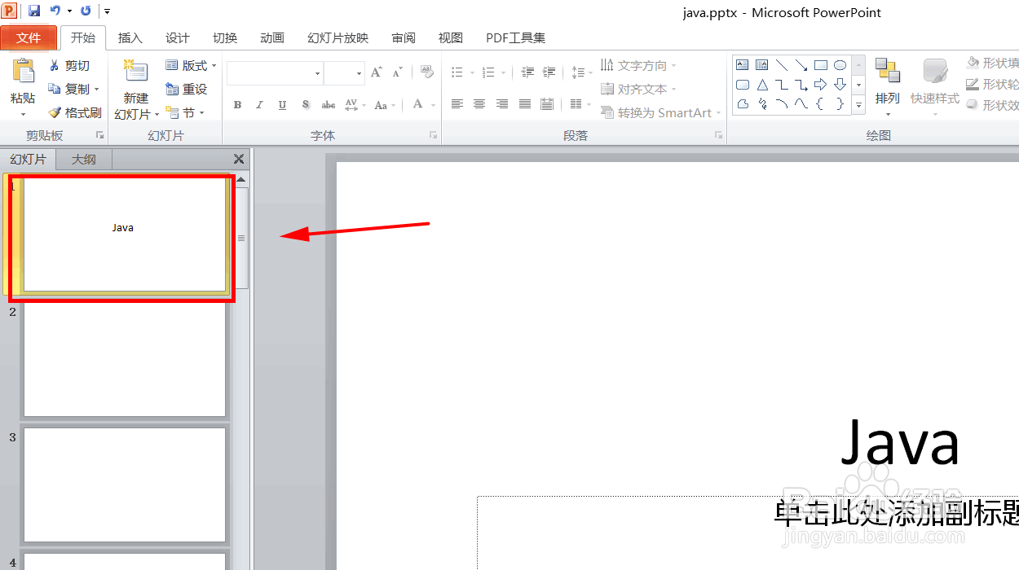Save the presentation from quick access toolbar
This screenshot has width=1019, height=570.
click(34, 11)
